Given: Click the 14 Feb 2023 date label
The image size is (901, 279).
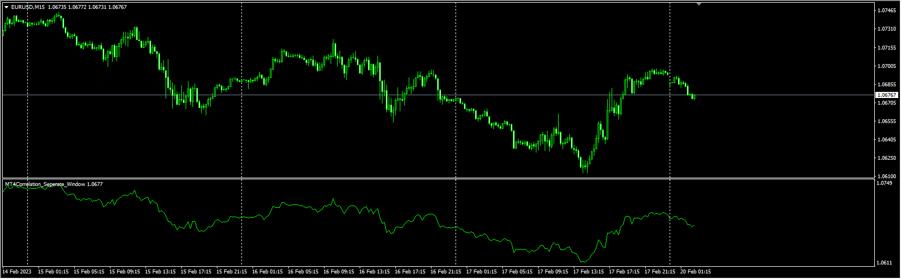Looking at the screenshot, I should (17, 272).
